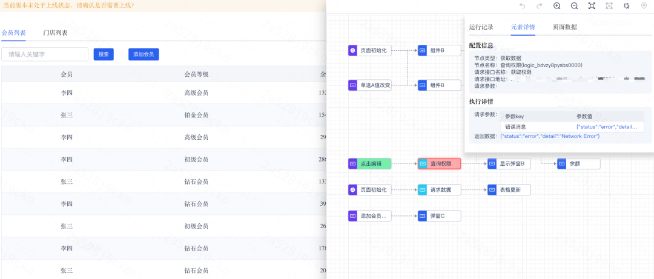Click 李四 in the 初级会员 row
The height and width of the screenshot is (279, 654).
click(x=67, y=159)
